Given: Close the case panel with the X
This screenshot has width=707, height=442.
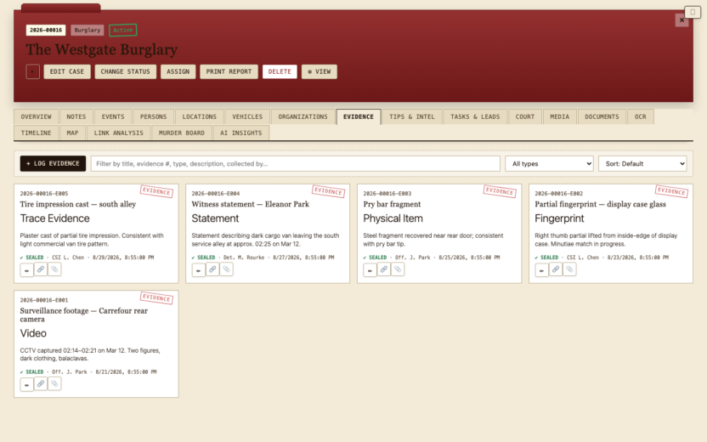Looking at the screenshot, I should click(x=682, y=20).
